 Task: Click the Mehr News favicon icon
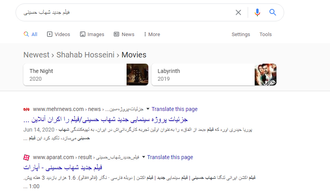tap(26, 109)
